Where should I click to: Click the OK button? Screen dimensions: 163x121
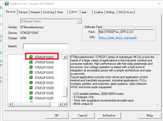[x=57, y=115]
